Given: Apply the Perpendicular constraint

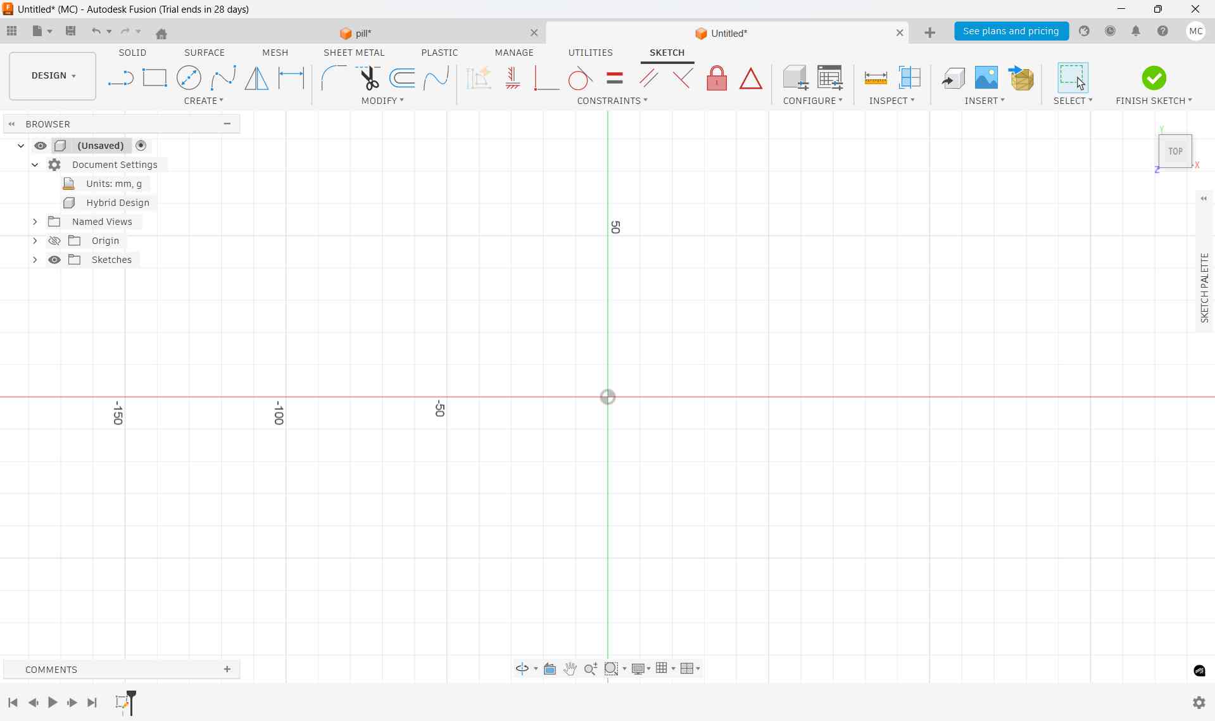Looking at the screenshot, I should [546, 78].
